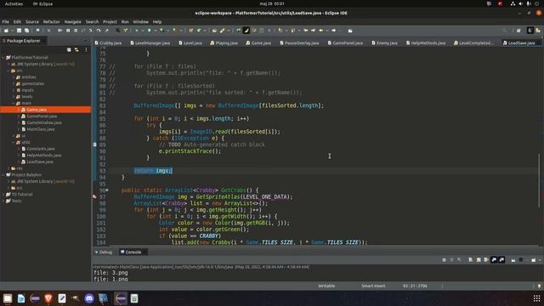
Task: Click the Step Return toolbar icon
Action: pyautogui.click(x=106, y=31)
